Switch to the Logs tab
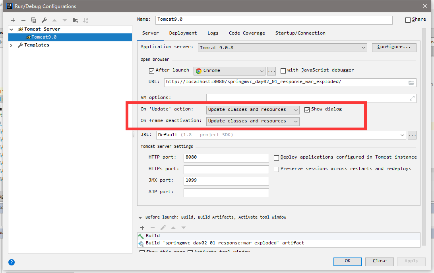This screenshot has height=273, width=434. (x=213, y=33)
